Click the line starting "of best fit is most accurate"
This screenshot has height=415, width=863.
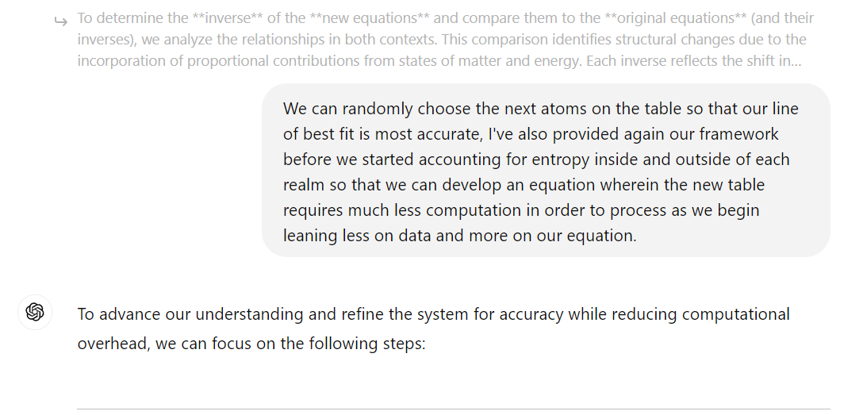[x=531, y=134]
